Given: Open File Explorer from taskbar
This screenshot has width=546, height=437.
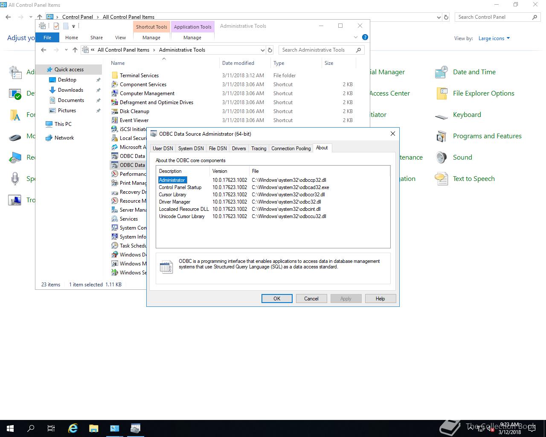Looking at the screenshot, I should click(94, 428).
